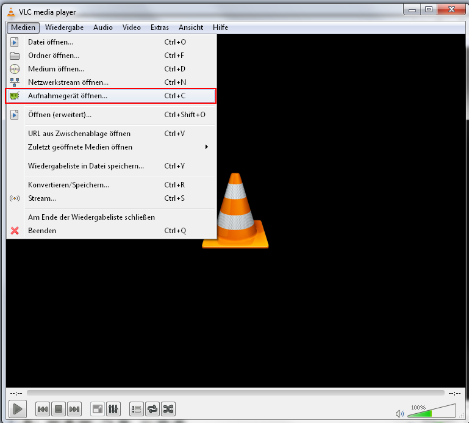Choose Netzwerkstream öffnen... menu entry
Screen dimensions: 469x423
coord(111,82)
